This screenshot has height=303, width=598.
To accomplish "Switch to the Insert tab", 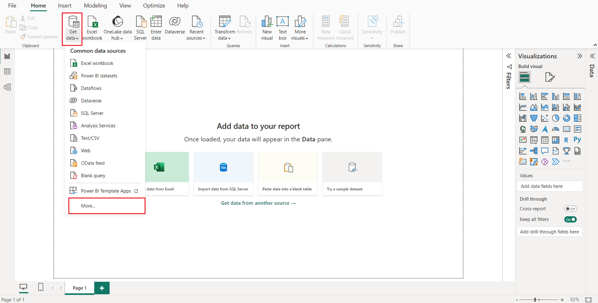I will pyautogui.click(x=65, y=6).
